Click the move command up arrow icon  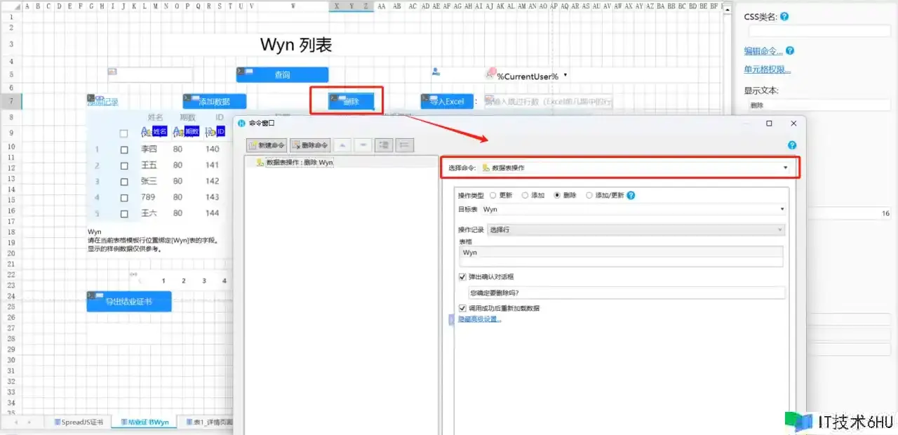point(342,145)
